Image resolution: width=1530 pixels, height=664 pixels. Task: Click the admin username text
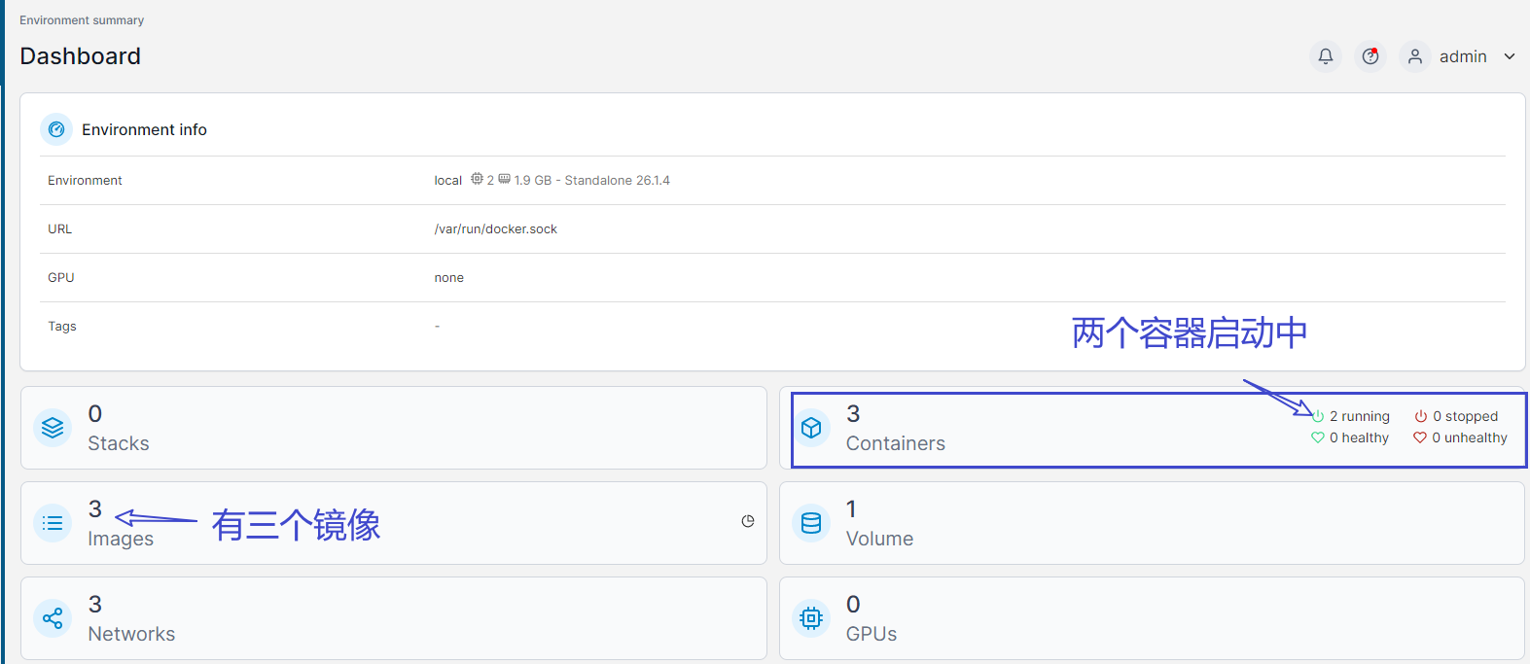[x=1463, y=56]
